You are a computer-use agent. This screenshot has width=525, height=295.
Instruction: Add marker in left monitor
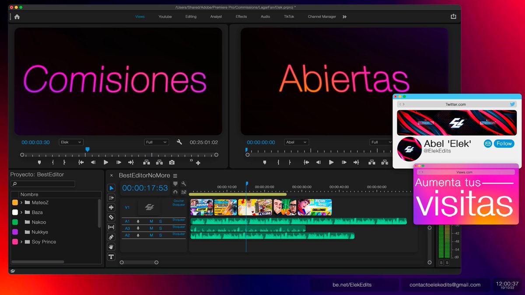(39, 162)
